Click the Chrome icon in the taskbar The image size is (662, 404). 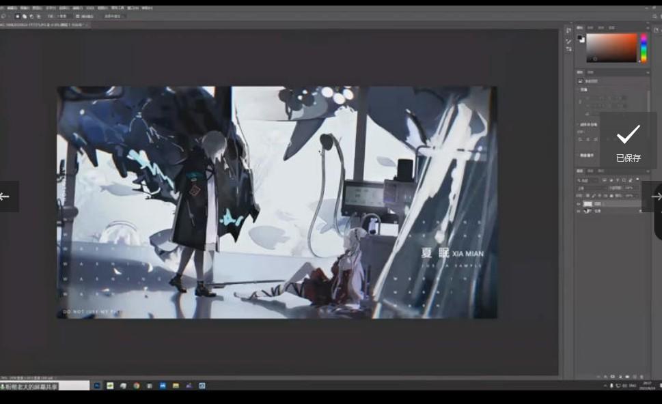coord(137,386)
